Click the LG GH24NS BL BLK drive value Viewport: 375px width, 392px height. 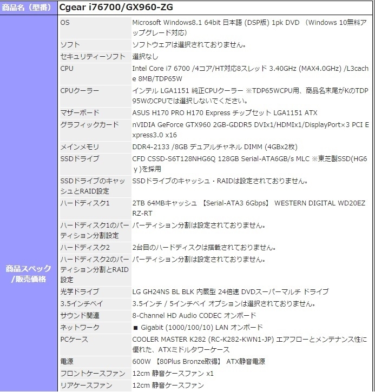coord(231,292)
